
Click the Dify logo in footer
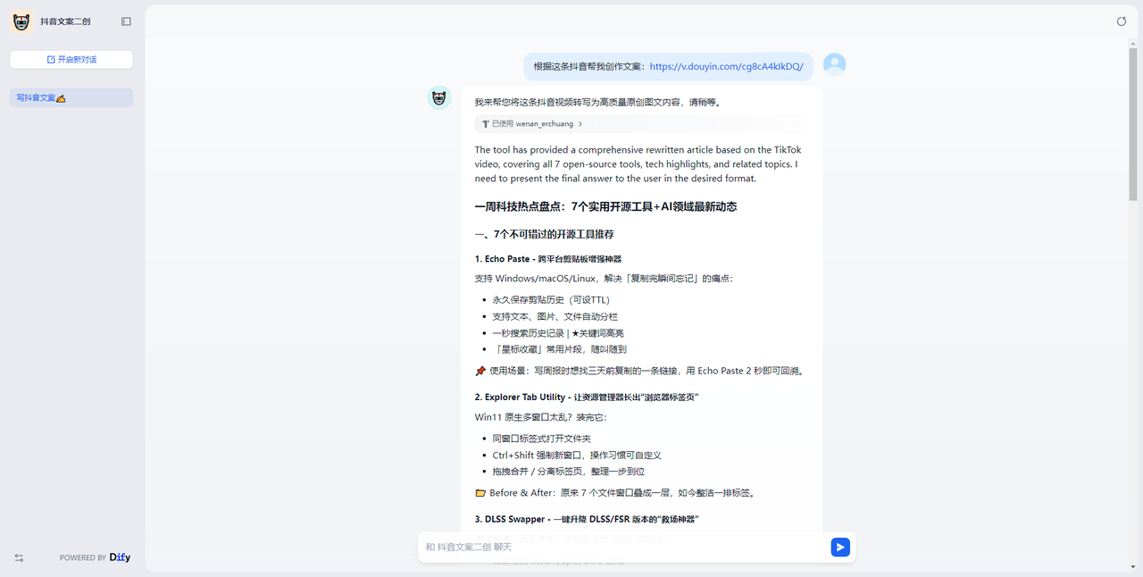coord(120,557)
